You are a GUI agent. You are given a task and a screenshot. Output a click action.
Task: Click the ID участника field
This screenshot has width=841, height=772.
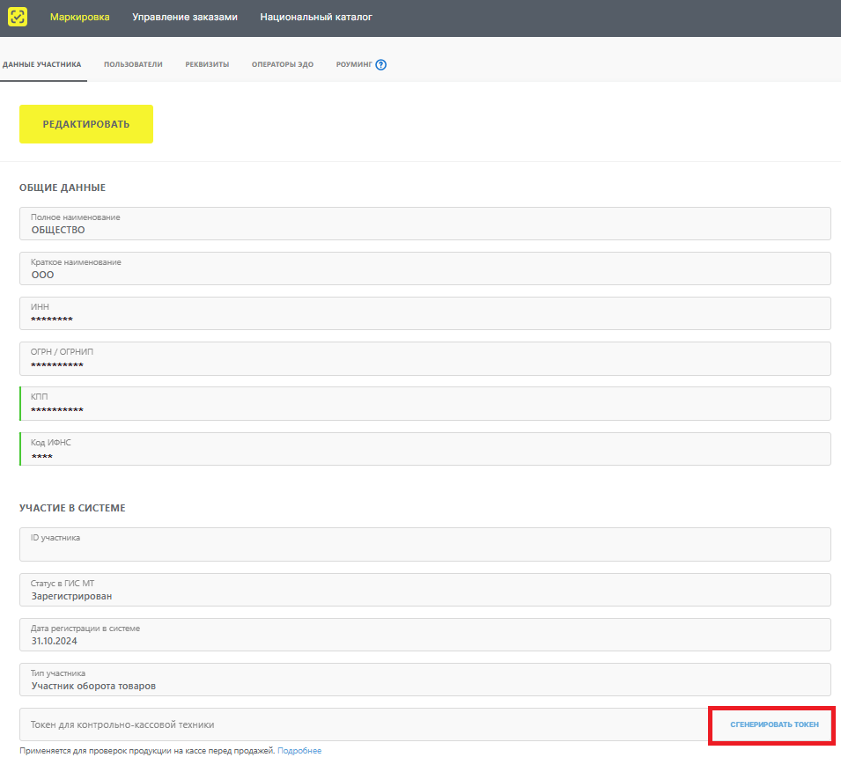point(424,544)
